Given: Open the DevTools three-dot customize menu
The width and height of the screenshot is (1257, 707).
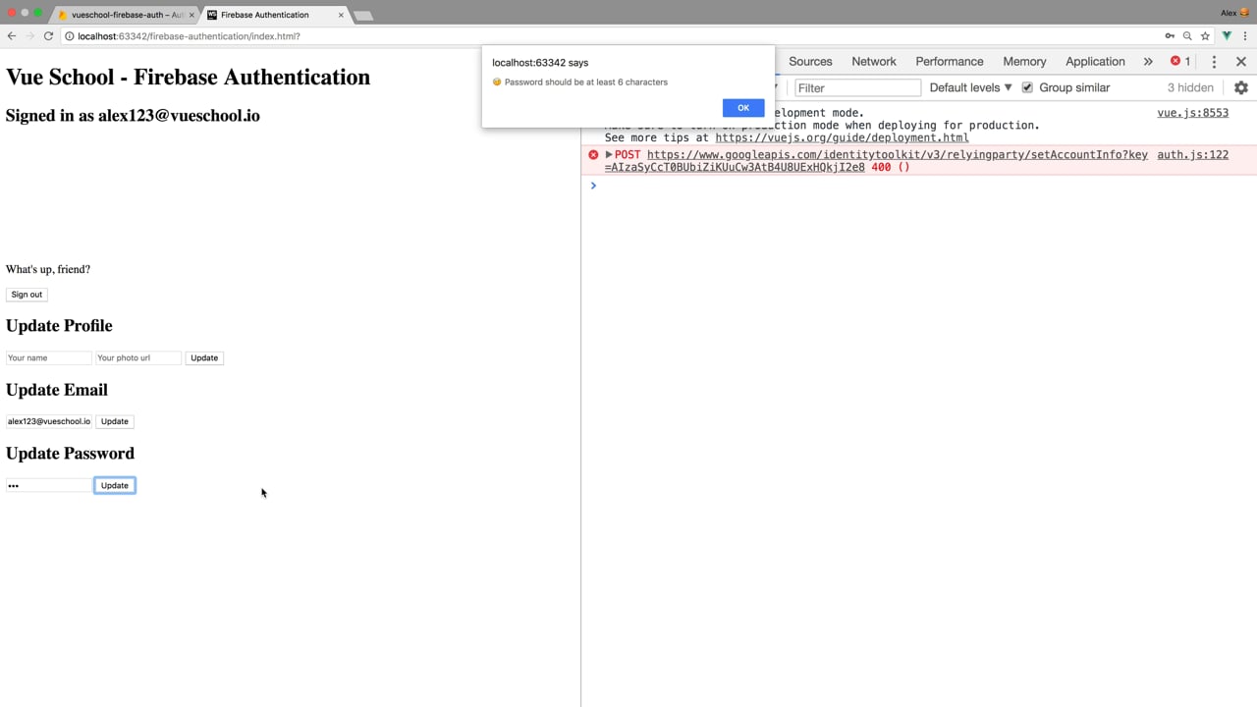Looking at the screenshot, I should (1214, 61).
